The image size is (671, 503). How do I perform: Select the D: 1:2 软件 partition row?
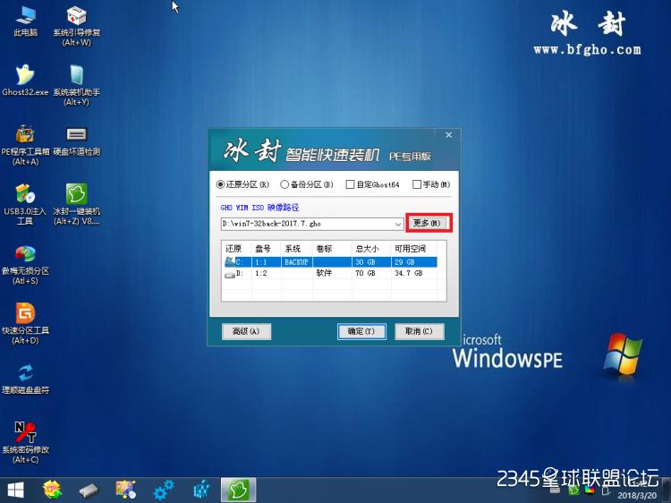click(330, 273)
